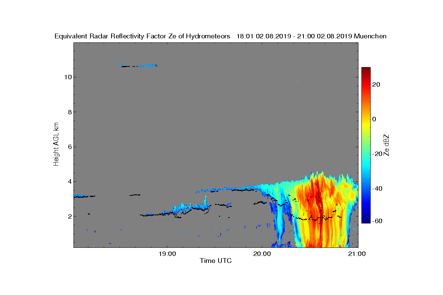Click the dark blue bottom of the colorbar

click(x=366, y=220)
